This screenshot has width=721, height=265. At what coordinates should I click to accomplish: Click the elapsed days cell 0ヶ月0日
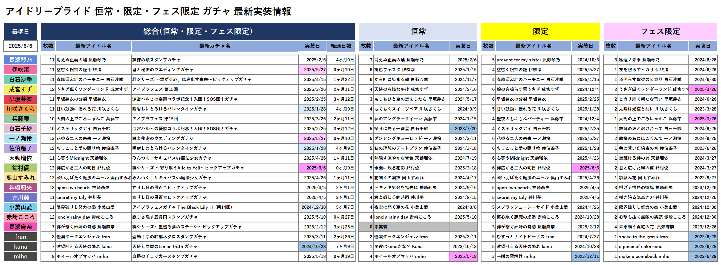(x=341, y=168)
